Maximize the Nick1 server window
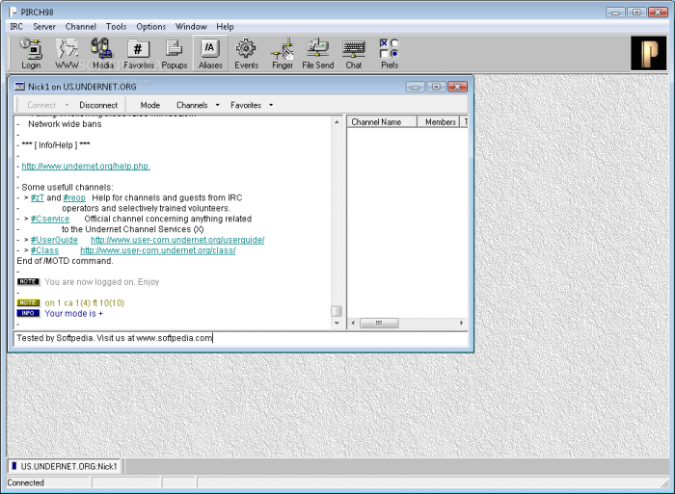Image resolution: width=675 pixels, height=494 pixels. click(x=436, y=87)
